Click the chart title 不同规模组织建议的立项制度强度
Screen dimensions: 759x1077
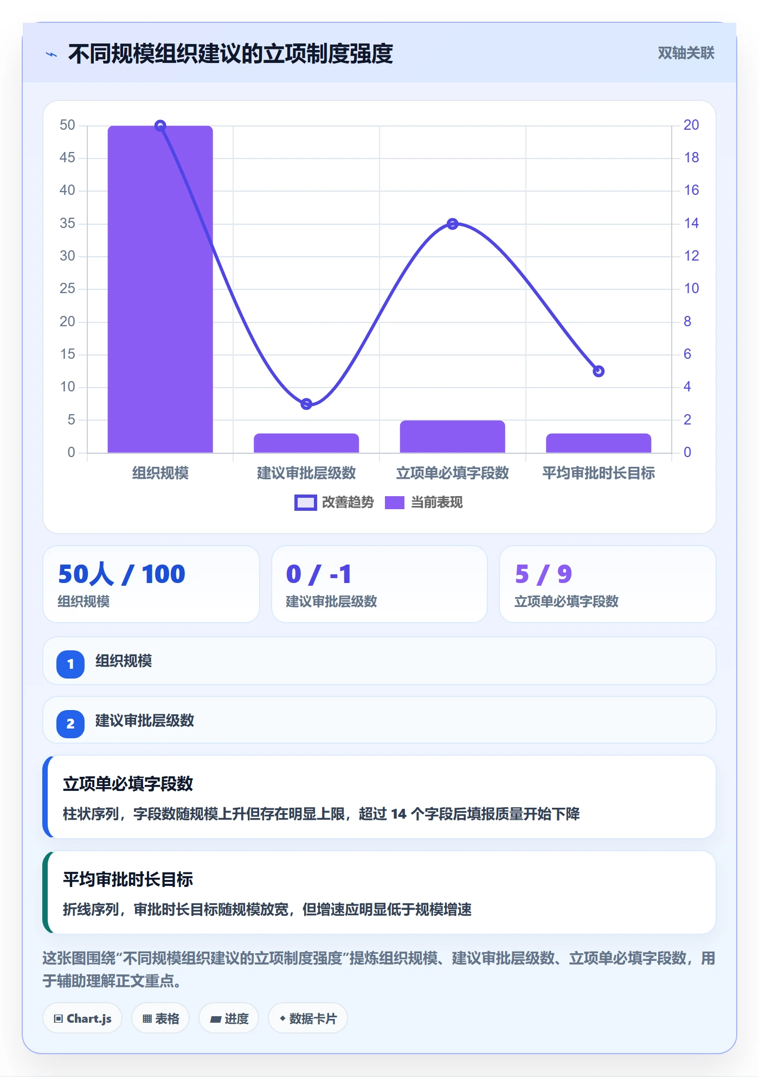pyautogui.click(x=230, y=54)
